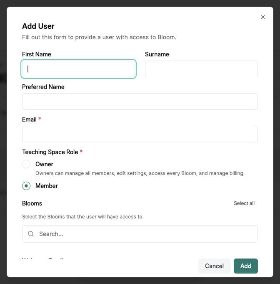The width and height of the screenshot is (280, 284).
Task: Click 'Select the Blooms that the user' text
Action: click(83, 217)
